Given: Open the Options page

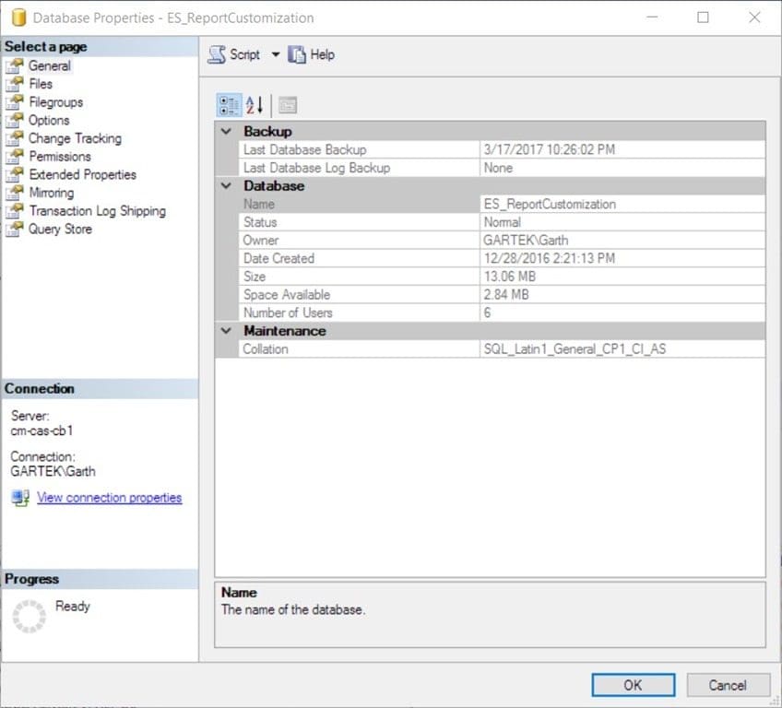Looking at the screenshot, I should (48, 120).
